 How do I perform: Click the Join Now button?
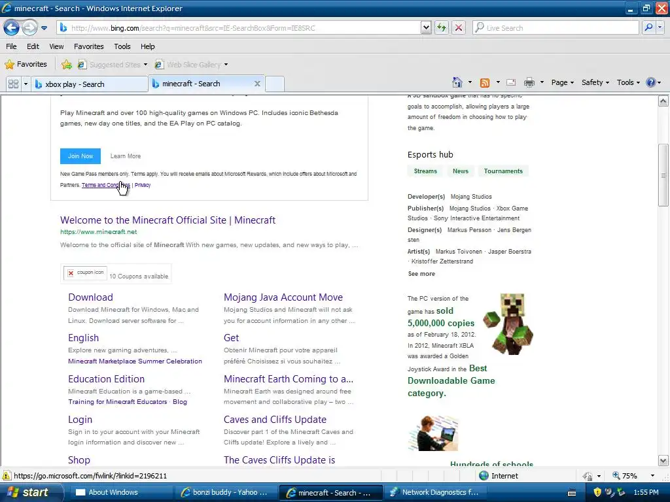coord(80,156)
